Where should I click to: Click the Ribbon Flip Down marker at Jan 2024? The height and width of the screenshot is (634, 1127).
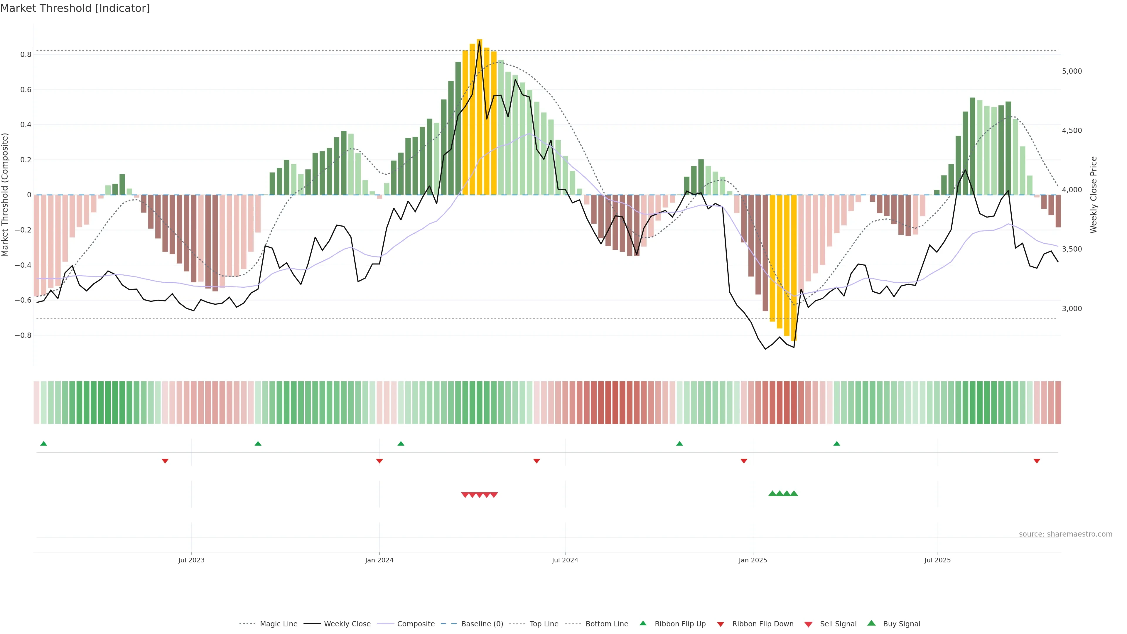pos(379,461)
